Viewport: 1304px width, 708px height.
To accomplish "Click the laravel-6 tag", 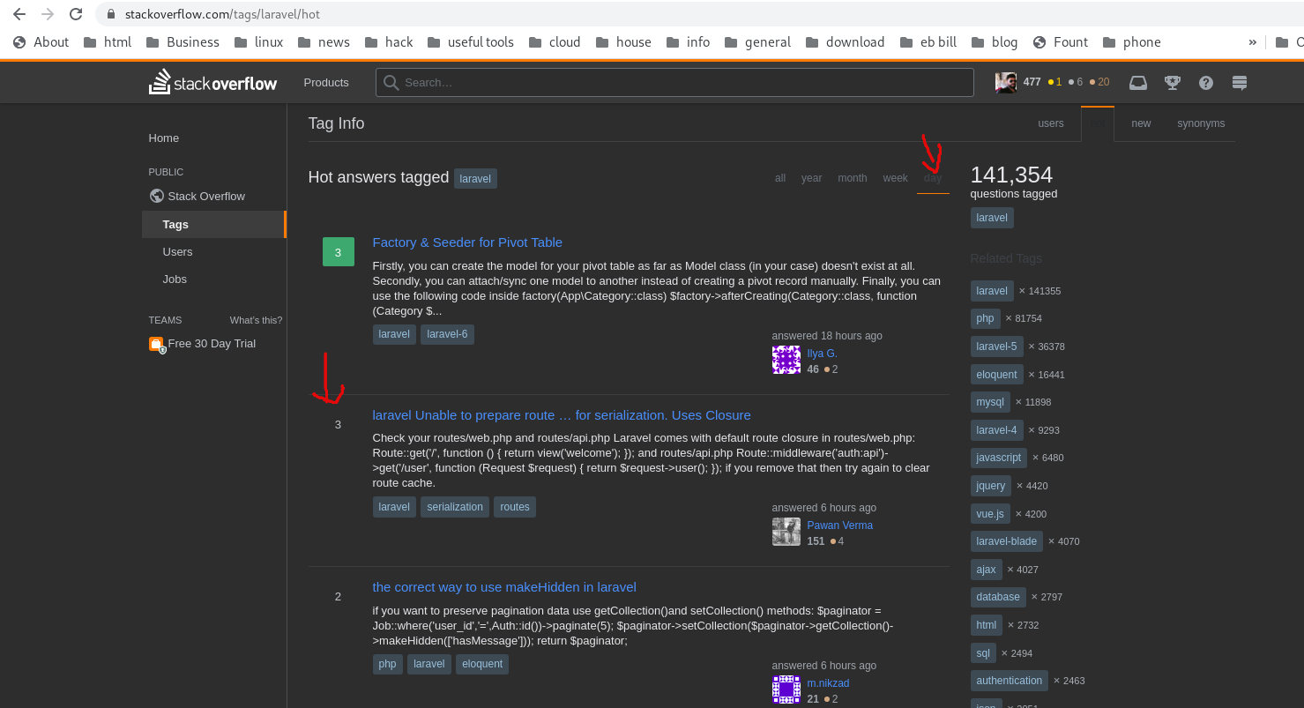I will click(x=447, y=334).
